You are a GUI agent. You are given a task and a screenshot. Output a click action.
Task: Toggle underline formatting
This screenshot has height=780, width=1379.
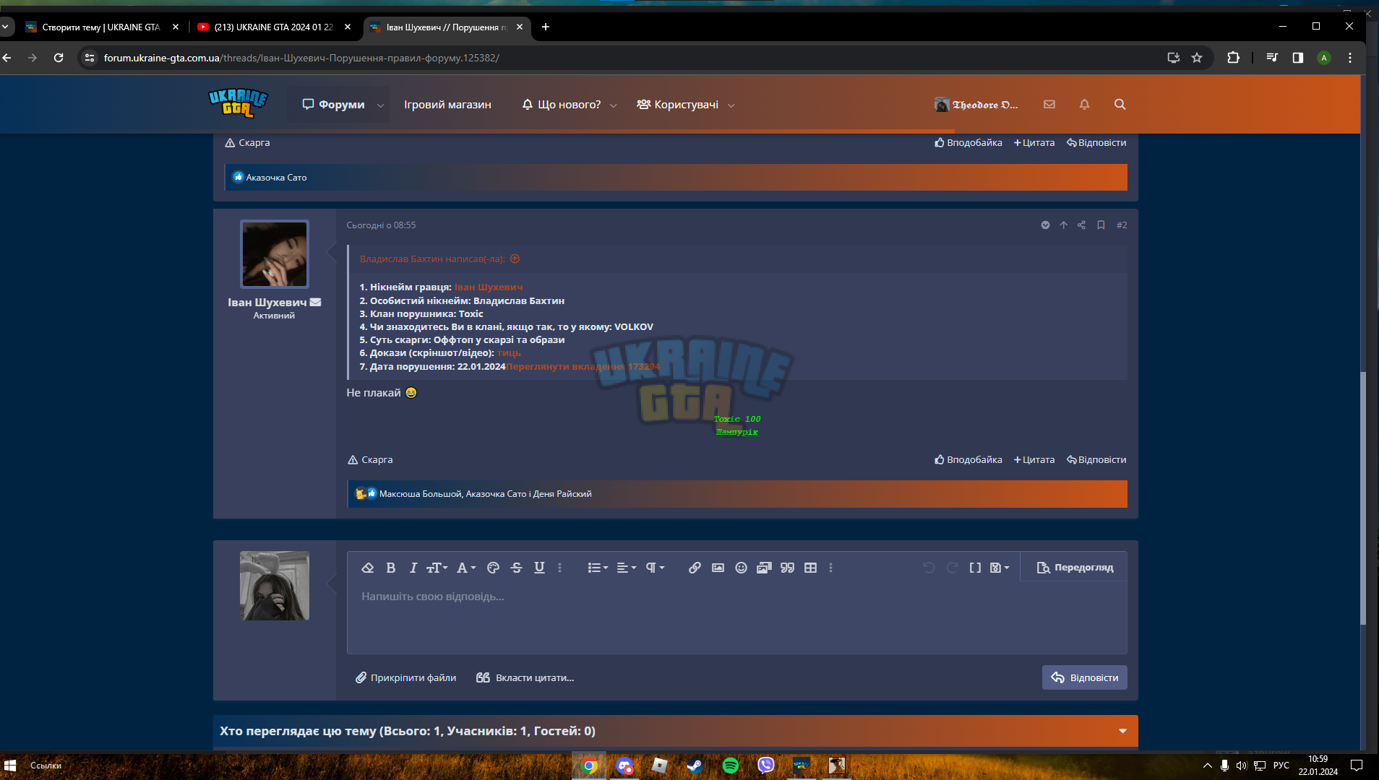[539, 568]
